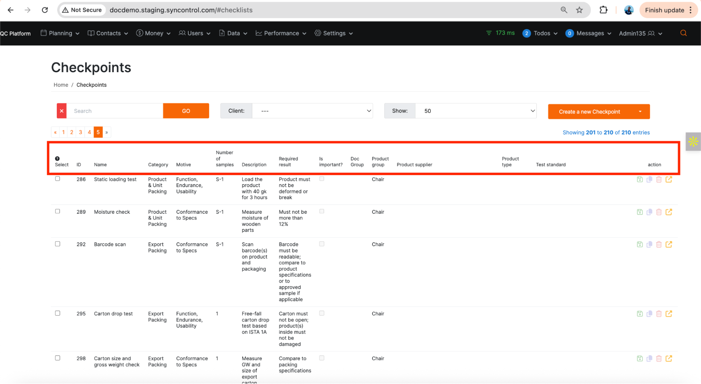Open Carton drop test via external link icon
The width and height of the screenshot is (701, 384).
[x=669, y=314]
